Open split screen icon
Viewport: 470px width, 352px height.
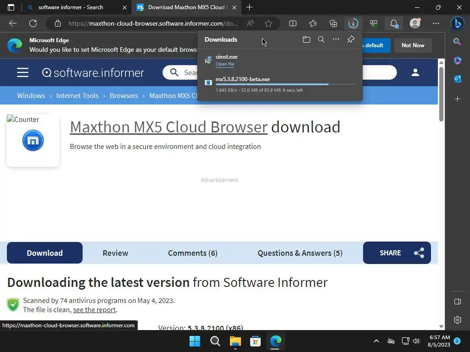[x=293, y=23]
